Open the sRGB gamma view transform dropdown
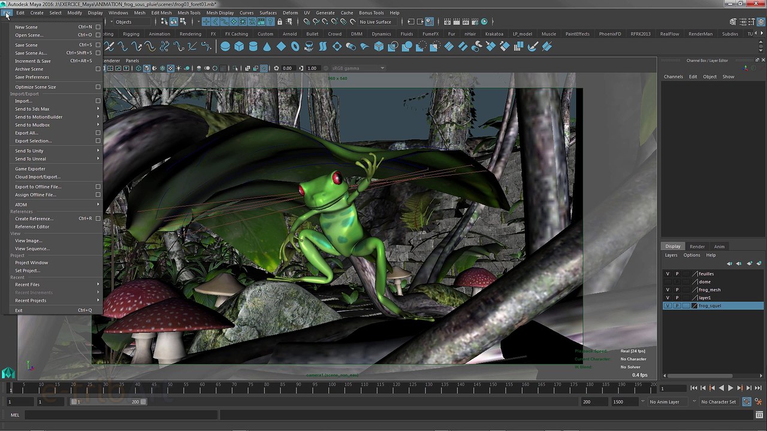Image resolution: width=767 pixels, height=431 pixels. [x=382, y=68]
